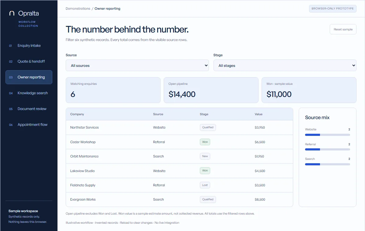Open Knowledge search workflow
Viewport: 365px width, 231px height.
pyautogui.click(x=29, y=93)
